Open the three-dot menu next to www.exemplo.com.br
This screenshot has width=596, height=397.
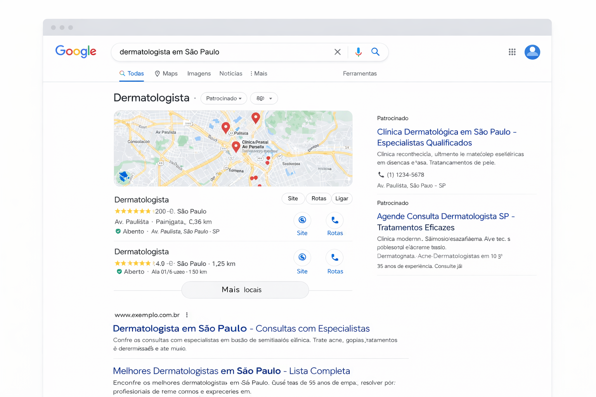(187, 315)
